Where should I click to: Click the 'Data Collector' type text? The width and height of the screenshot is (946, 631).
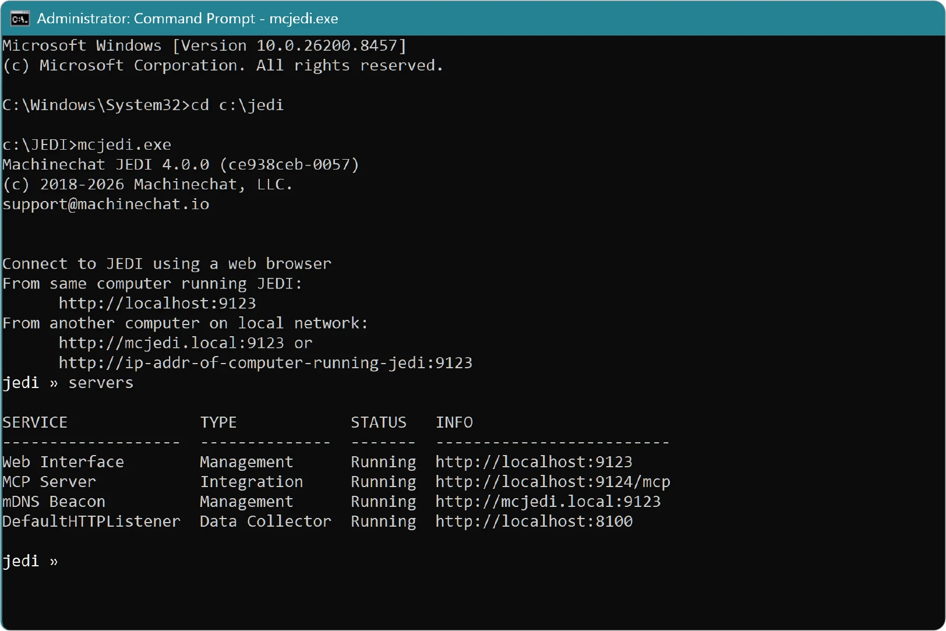click(266, 521)
